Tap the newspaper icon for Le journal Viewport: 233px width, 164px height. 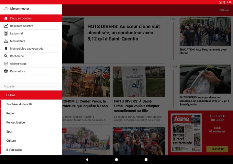point(6,33)
